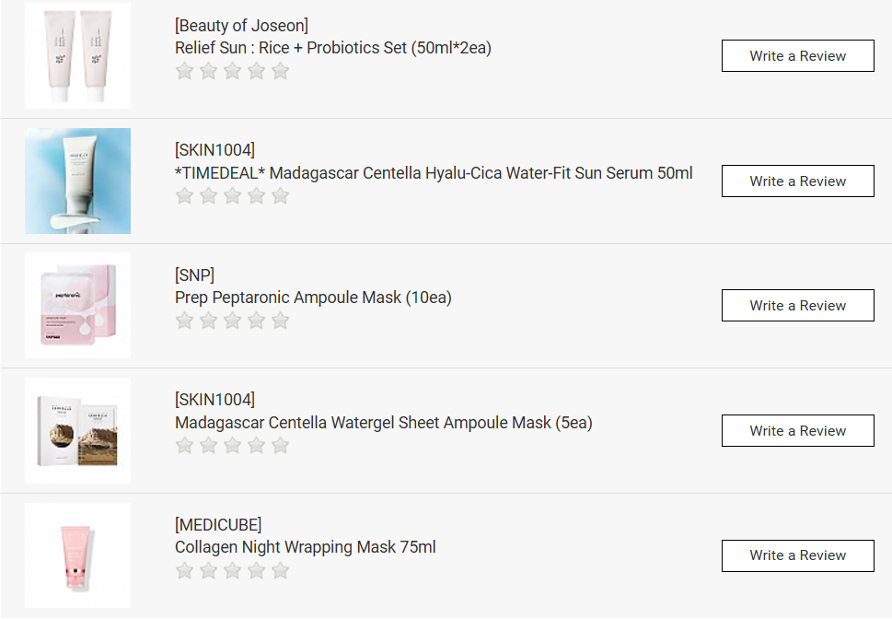
Task: Give SNP Ampoule Mask two stars
Action: (x=209, y=321)
